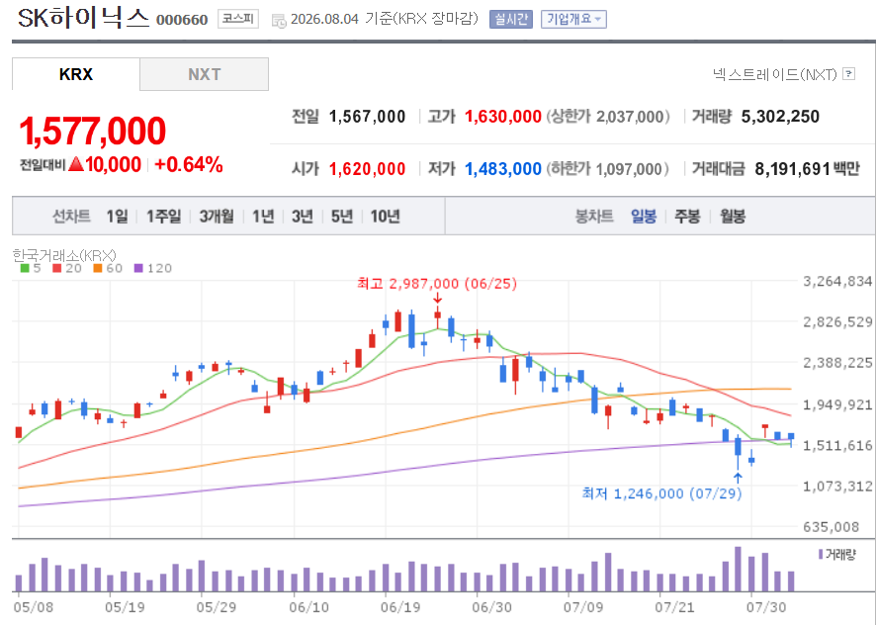This screenshot has height=625, width=876.
Task: Click the low price 1,483,000
Action: click(x=503, y=169)
